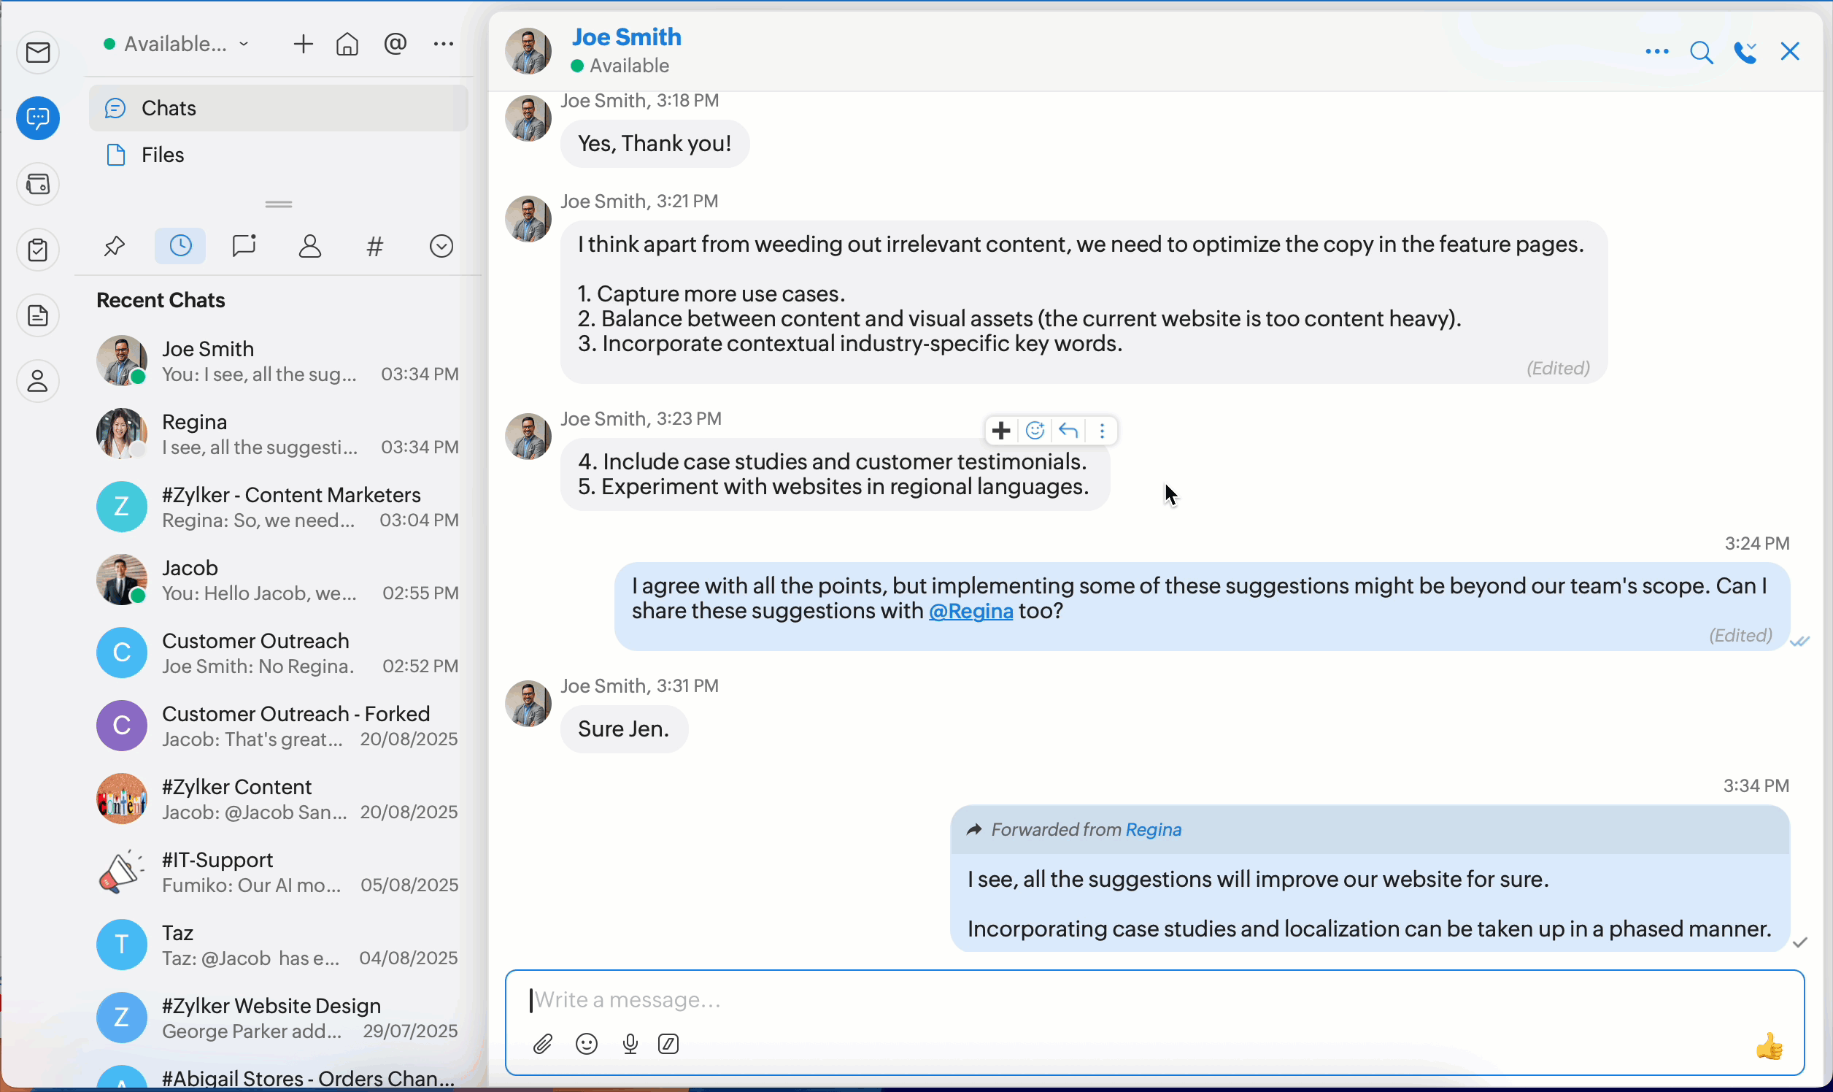Click reply arrow on hovered message
The height and width of the screenshot is (1092, 1833).
coord(1069,431)
